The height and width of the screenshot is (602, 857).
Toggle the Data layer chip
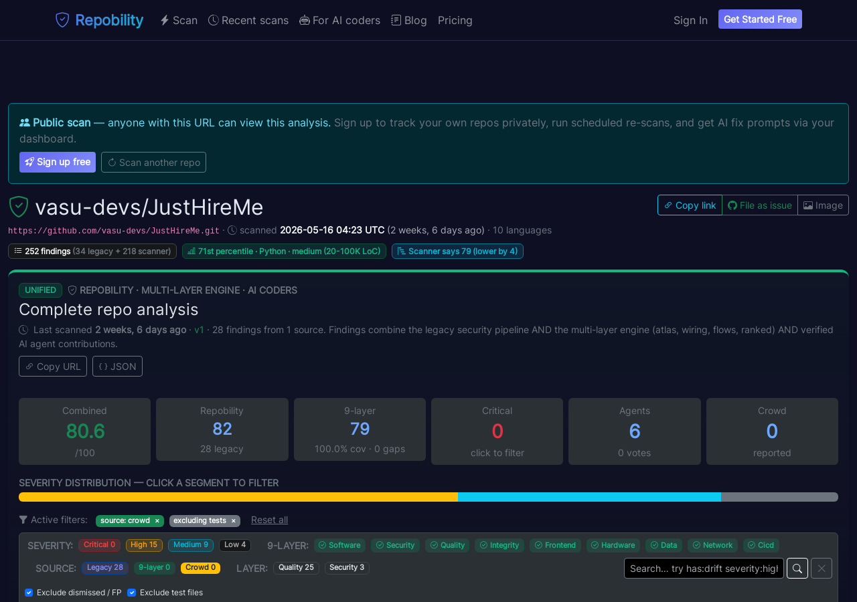coord(664,545)
